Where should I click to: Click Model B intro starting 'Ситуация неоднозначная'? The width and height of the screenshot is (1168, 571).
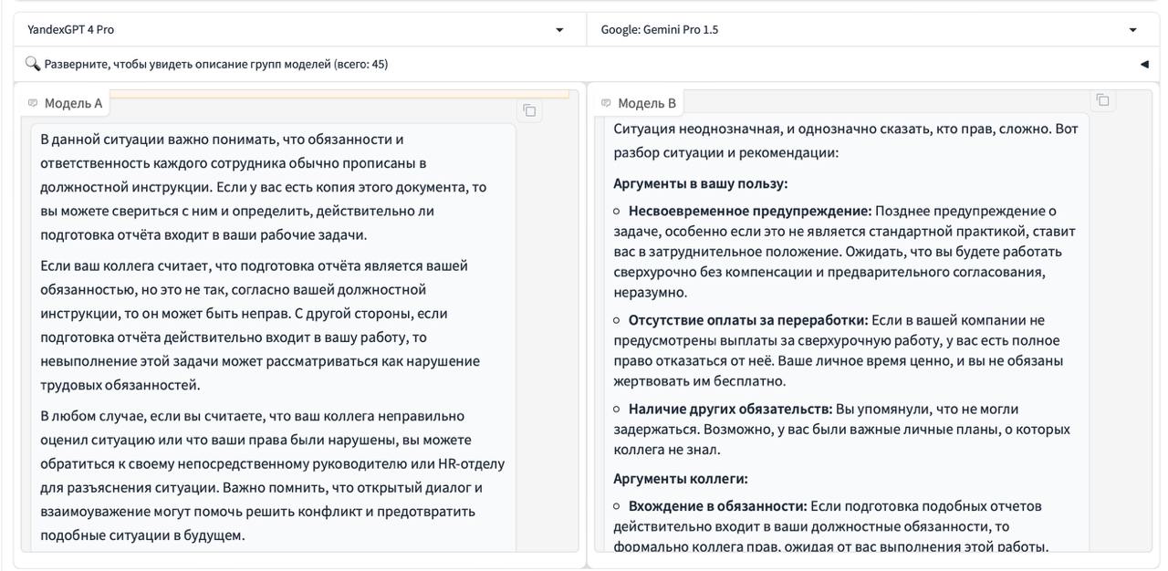pyautogui.click(x=845, y=140)
